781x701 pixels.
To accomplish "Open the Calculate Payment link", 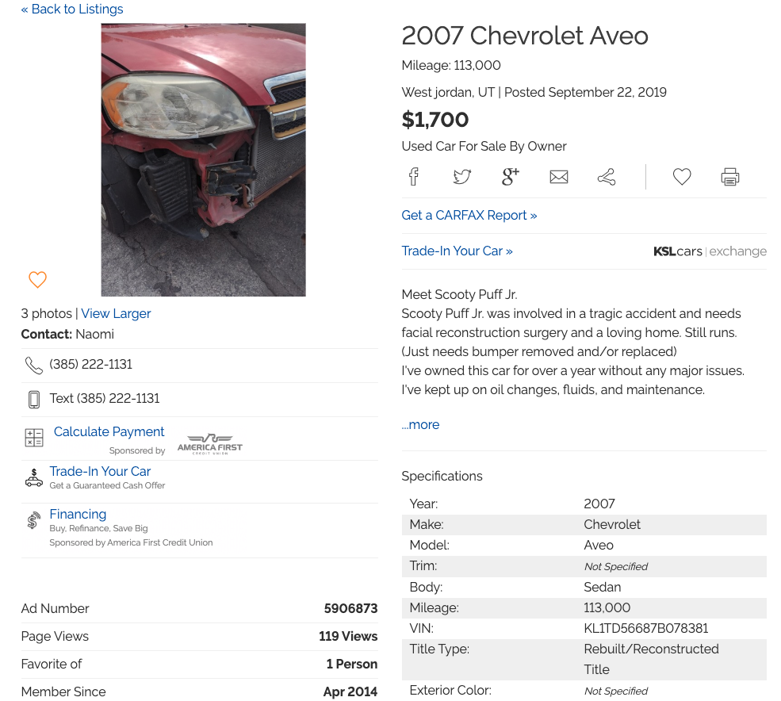I will point(109,431).
